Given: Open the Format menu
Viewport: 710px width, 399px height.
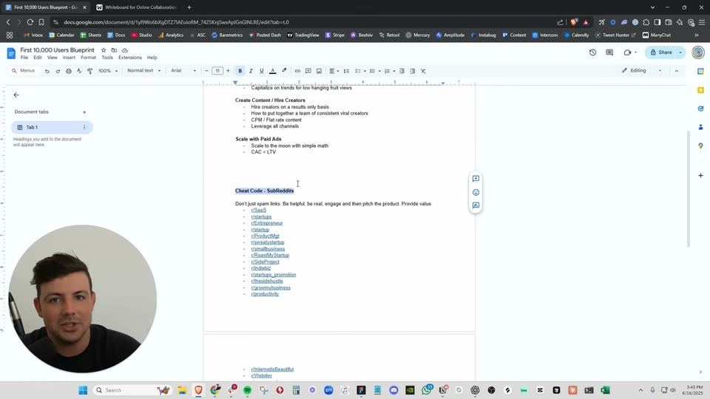Looking at the screenshot, I should click(88, 58).
